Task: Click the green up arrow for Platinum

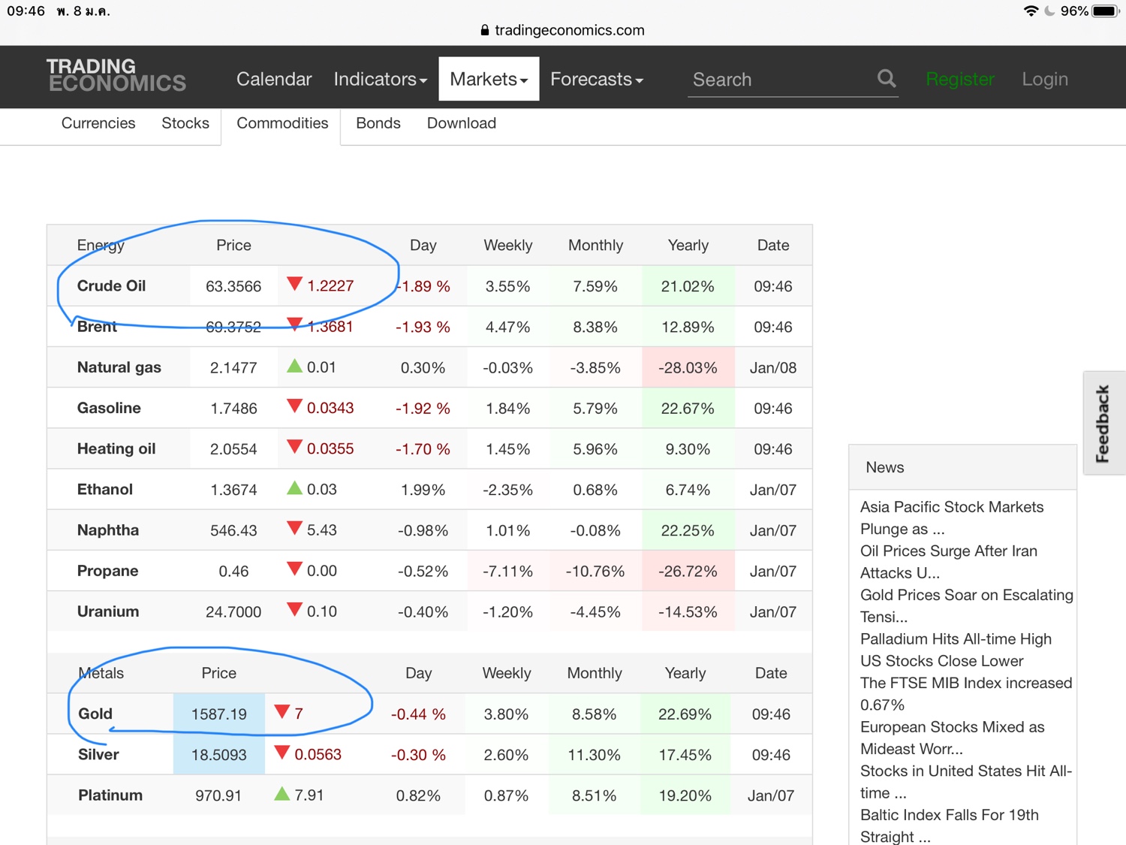Action: tap(281, 793)
